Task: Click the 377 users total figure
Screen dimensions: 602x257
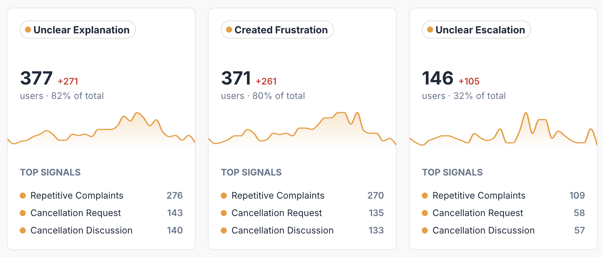Action: click(x=36, y=78)
